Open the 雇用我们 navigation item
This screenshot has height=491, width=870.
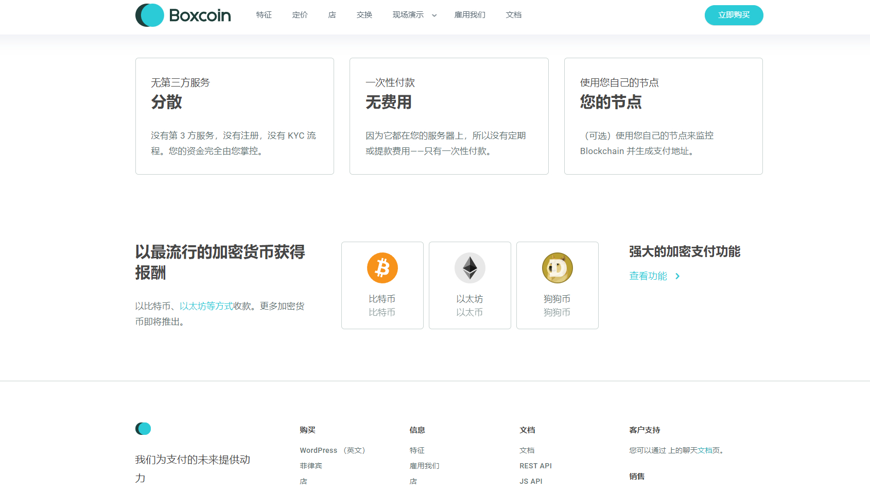coord(469,15)
